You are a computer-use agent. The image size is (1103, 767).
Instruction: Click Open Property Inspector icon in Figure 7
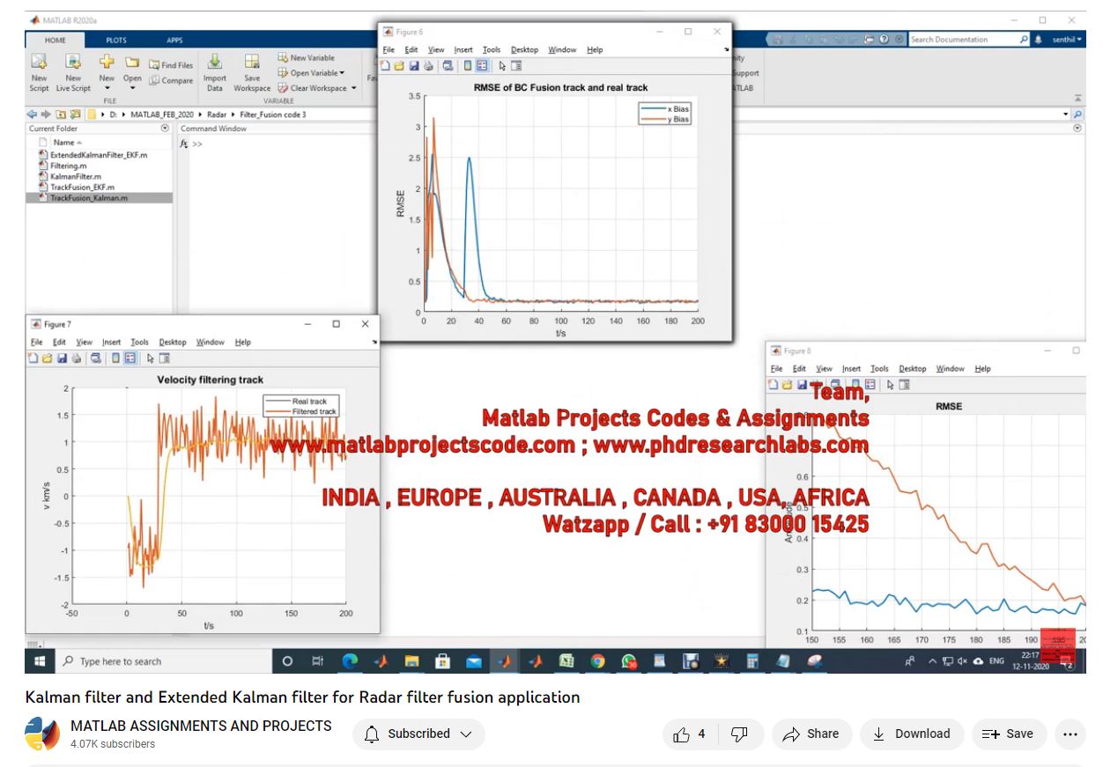164,358
